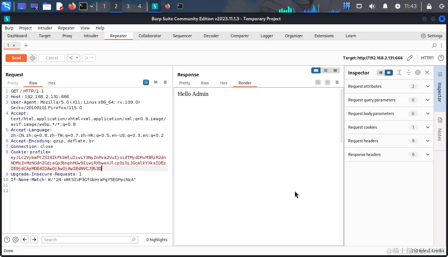Switch Response view to Raw

click(x=205, y=83)
